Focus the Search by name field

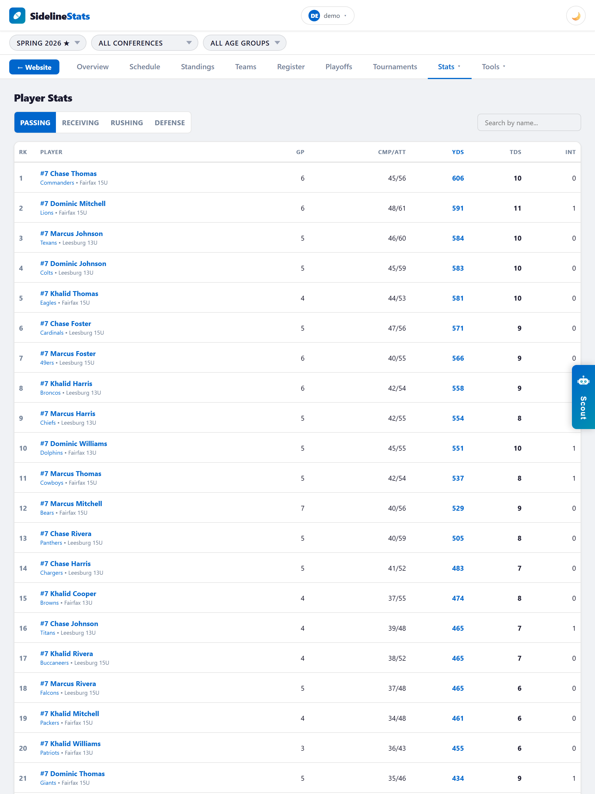[x=529, y=123]
